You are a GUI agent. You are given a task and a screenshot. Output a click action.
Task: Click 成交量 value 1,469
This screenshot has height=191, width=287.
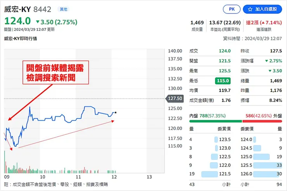[x=197, y=23]
